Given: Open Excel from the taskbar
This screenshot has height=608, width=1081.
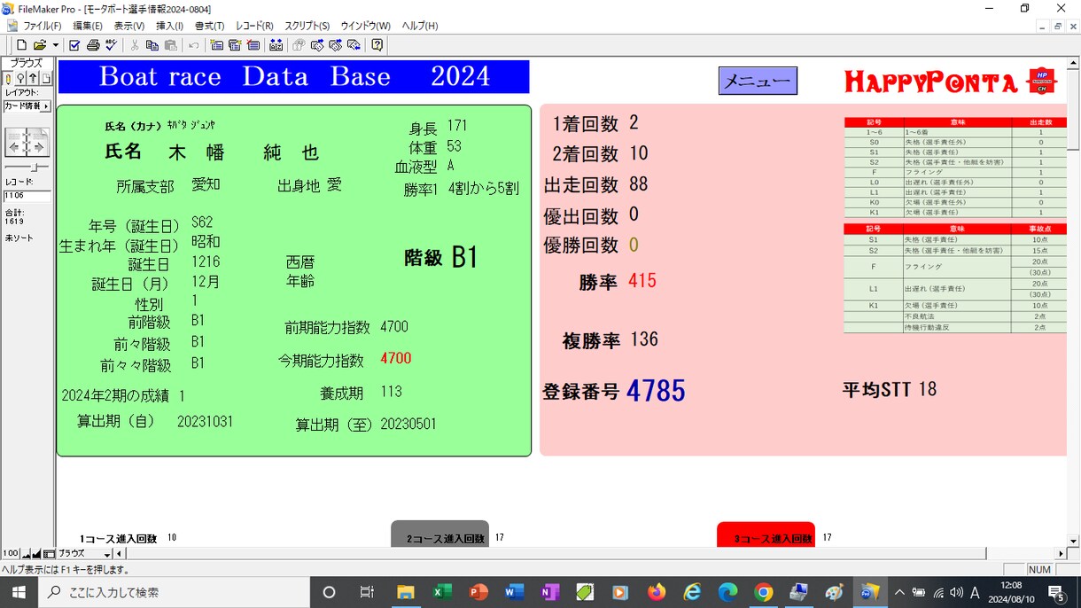Looking at the screenshot, I should click(442, 592).
